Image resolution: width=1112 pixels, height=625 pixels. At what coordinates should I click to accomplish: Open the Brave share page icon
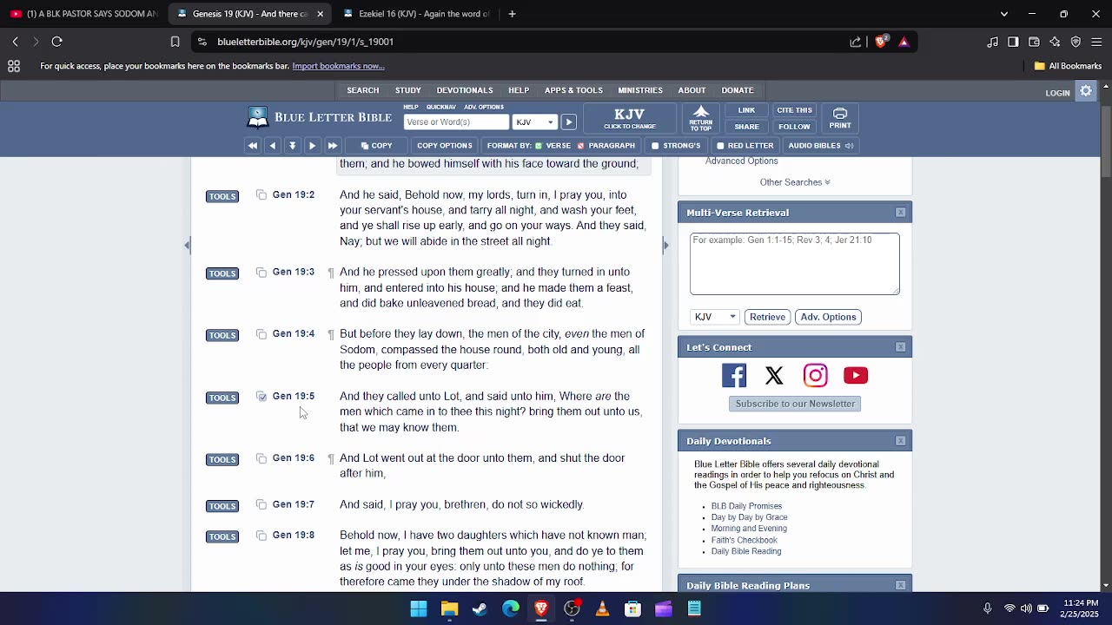coord(856,42)
